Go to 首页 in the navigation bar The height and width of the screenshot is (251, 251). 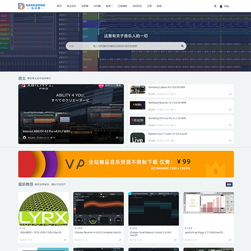pos(59,6)
